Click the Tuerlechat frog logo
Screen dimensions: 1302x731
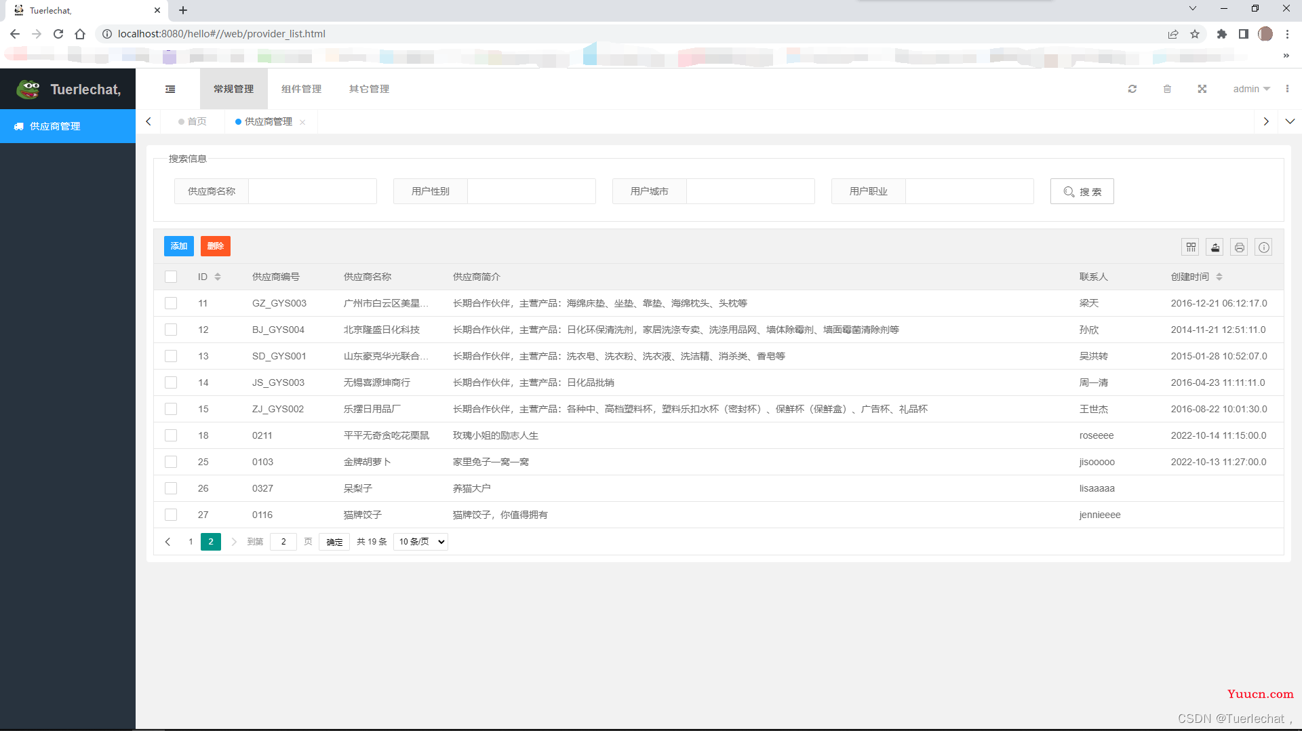tap(28, 89)
